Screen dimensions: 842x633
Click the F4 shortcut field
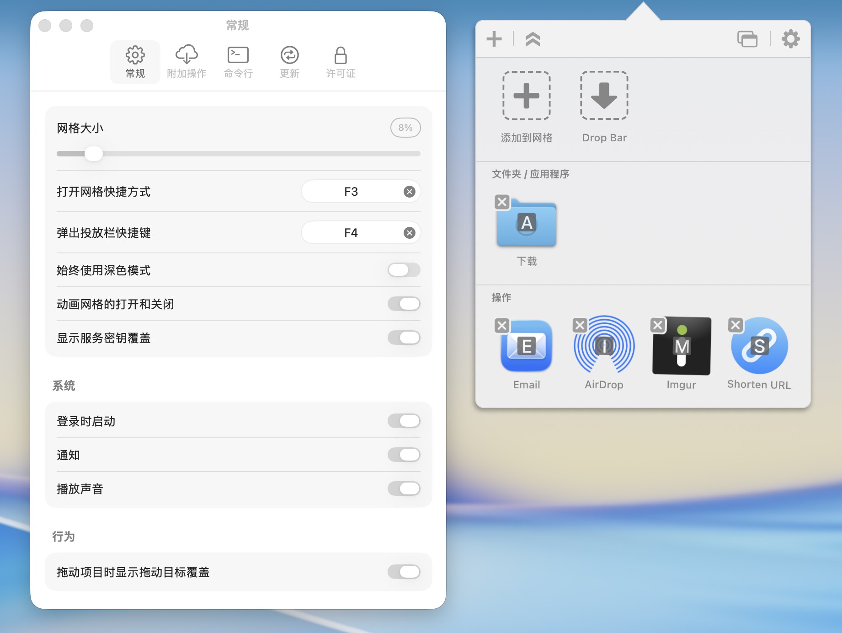[x=351, y=233]
